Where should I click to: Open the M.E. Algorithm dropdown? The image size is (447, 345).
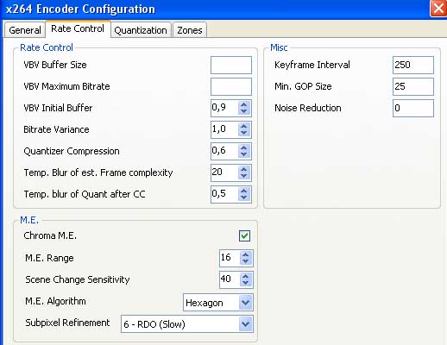[x=218, y=303]
